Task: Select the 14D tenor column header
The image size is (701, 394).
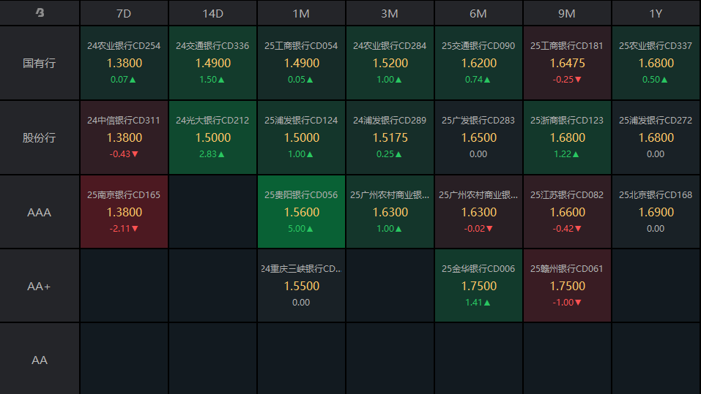Action: (212, 13)
